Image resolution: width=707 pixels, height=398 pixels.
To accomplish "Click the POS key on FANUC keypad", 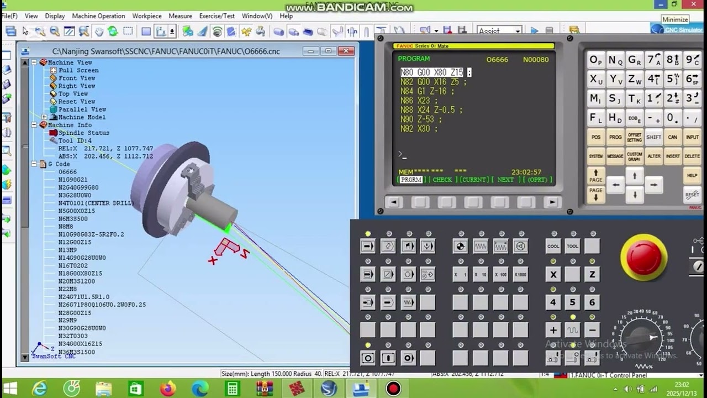I will coord(596,137).
